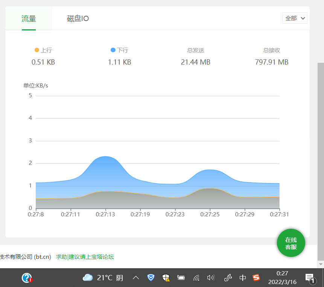Show hidden system tray icons chevron
The width and height of the screenshot is (324, 287).
click(x=136, y=278)
